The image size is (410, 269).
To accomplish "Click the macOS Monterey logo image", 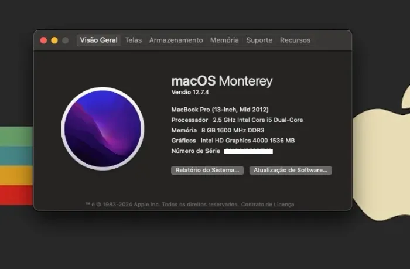I will coord(102,129).
